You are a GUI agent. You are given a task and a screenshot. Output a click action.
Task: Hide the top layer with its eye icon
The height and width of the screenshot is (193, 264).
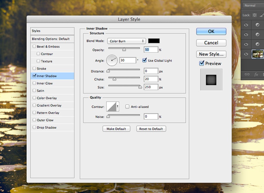point(246,25)
